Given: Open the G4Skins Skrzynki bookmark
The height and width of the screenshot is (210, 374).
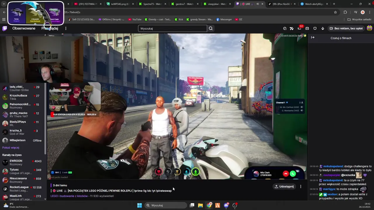Looking at the screenshot, I should 111,20.
